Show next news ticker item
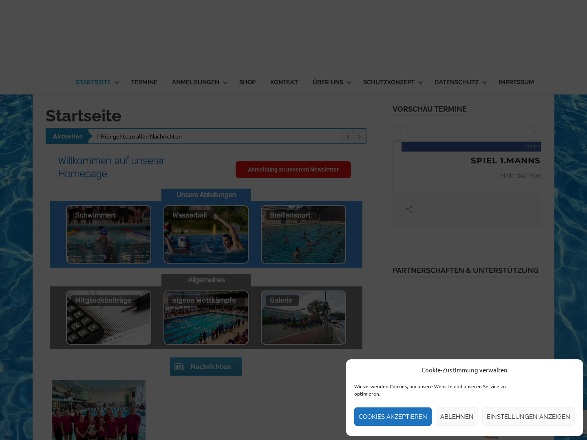This screenshot has height=440, width=587. coord(360,136)
